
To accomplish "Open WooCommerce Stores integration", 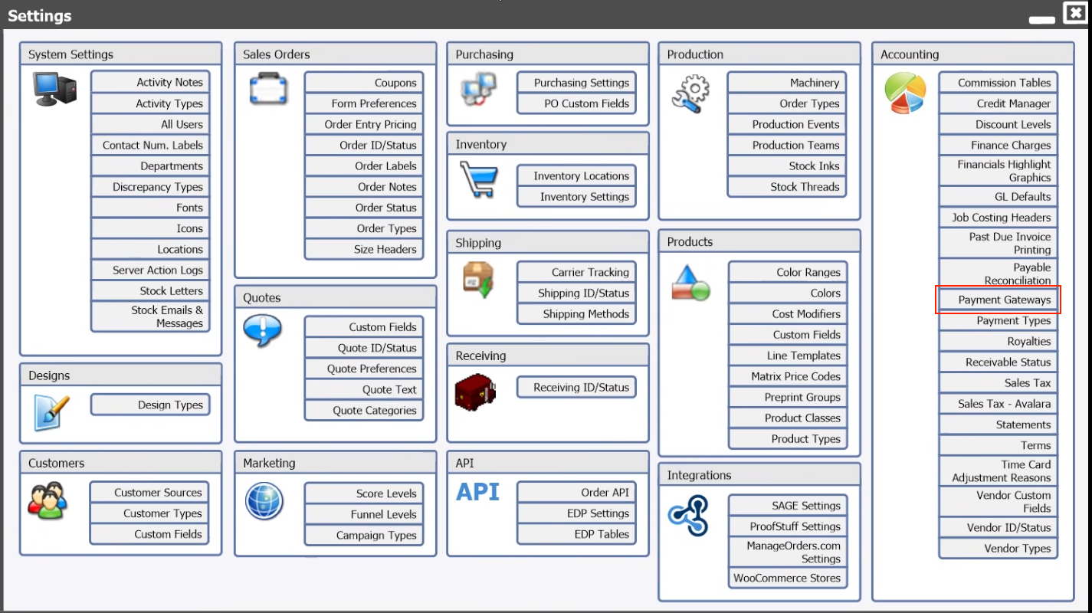I will click(x=788, y=578).
